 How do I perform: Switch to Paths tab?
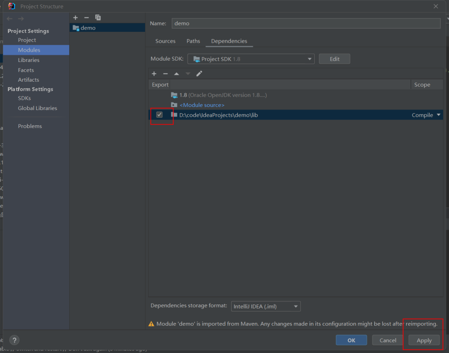(193, 41)
